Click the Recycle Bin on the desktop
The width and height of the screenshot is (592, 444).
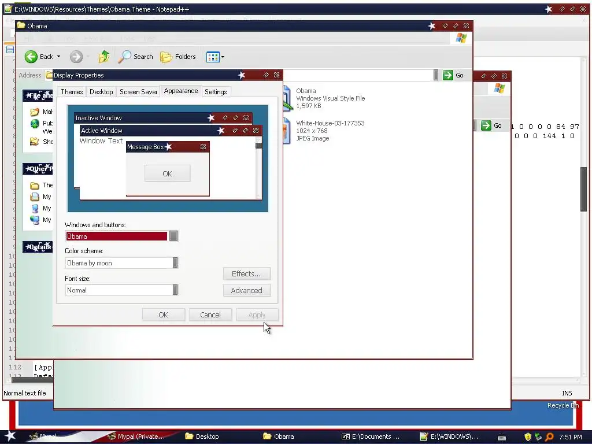563,405
